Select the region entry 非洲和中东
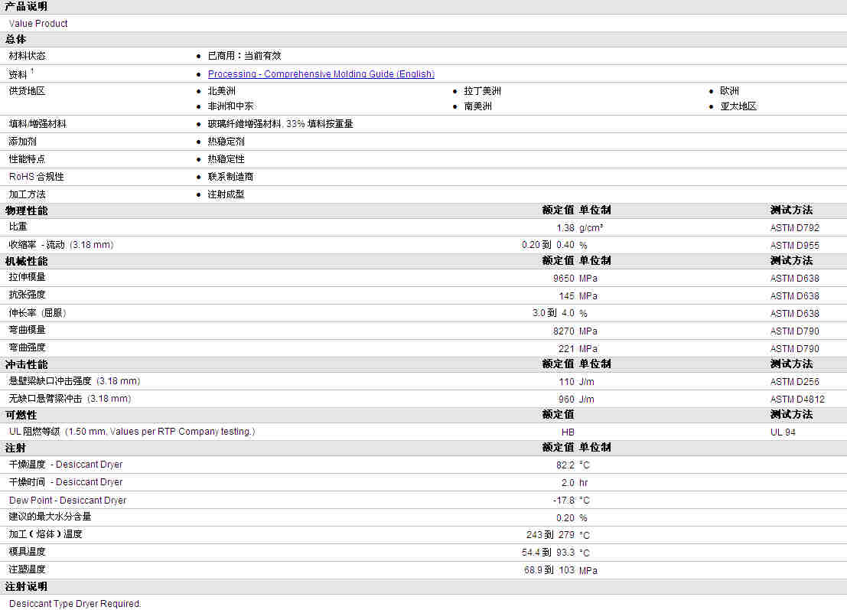Image resolution: width=847 pixels, height=610 pixels. click(230, 106)
